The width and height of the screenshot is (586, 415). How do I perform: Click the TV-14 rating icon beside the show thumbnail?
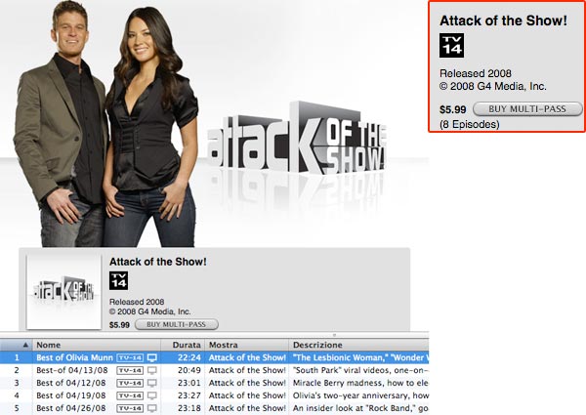coord(118,281)
